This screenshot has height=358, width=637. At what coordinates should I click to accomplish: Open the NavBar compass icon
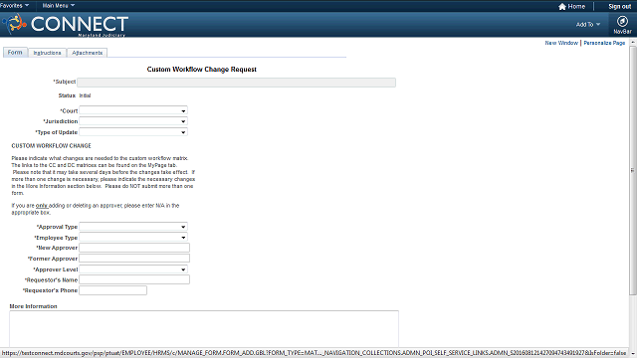pyautogui.click(x=622, y=21)
